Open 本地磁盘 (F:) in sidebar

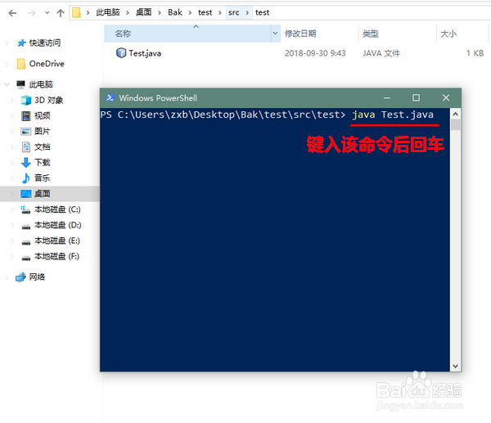(57, 256)
